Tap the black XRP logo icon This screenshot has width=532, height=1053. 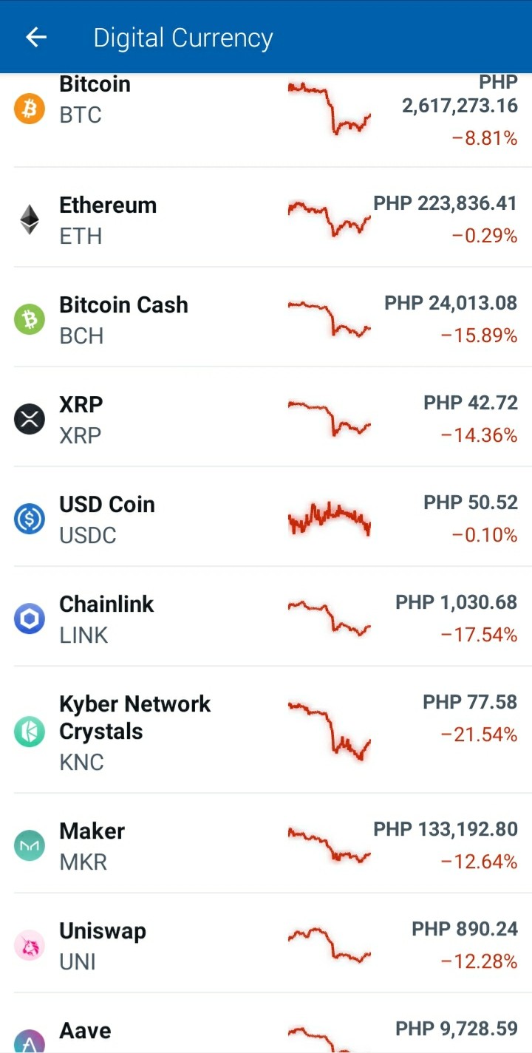30,419
